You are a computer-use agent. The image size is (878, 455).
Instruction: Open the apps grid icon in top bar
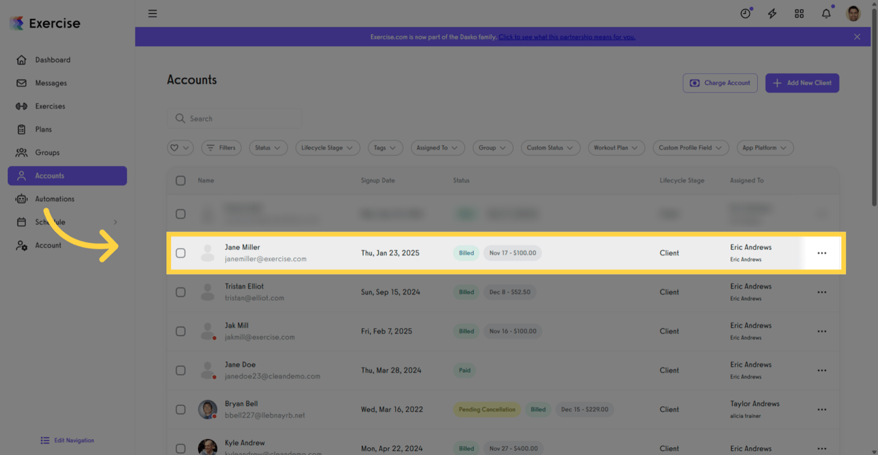coord(799,13)
